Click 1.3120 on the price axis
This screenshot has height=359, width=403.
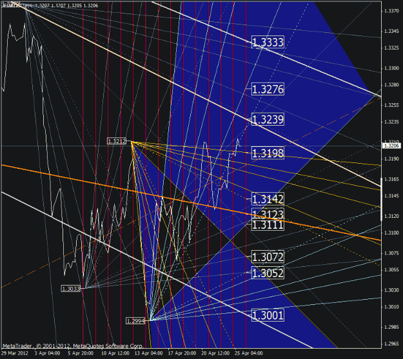[391, 216]
